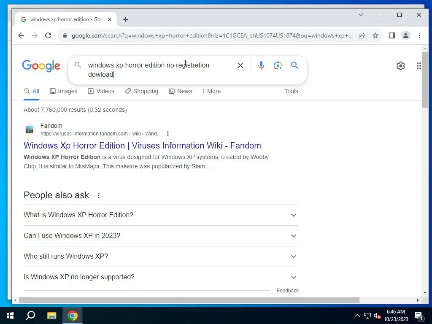This screenshot has width=432, height=324.
Task: Click the Fandom result favicon
Action: (x=30, y=129)
